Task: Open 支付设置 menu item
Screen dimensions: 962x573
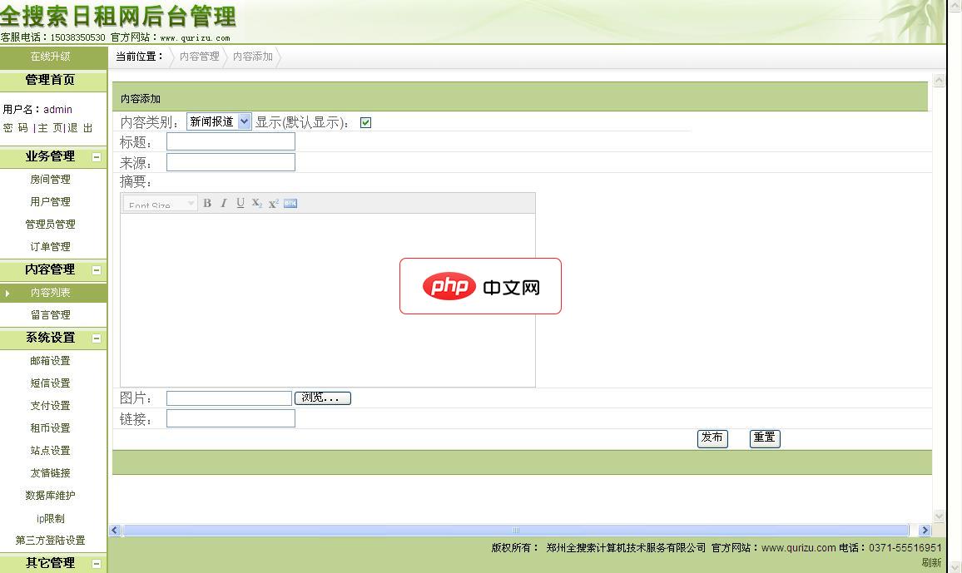Action: [50, 406]
